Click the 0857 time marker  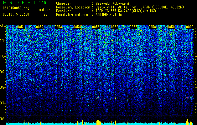tap(133, 27)
